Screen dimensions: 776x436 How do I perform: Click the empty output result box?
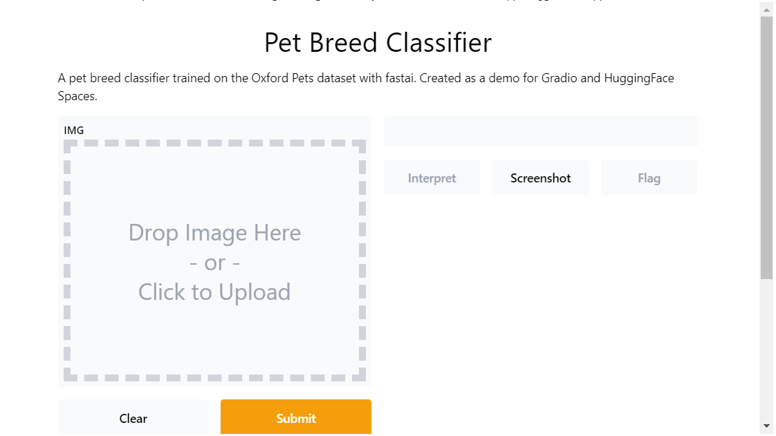[x=540, y=132]
